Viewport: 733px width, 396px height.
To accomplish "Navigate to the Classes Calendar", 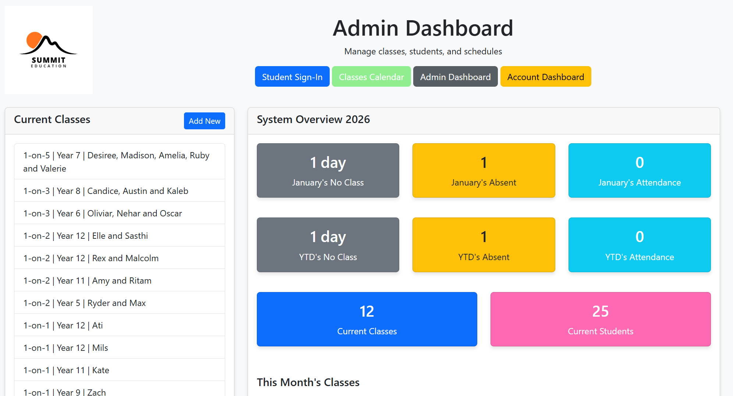I will click(371, 76).
